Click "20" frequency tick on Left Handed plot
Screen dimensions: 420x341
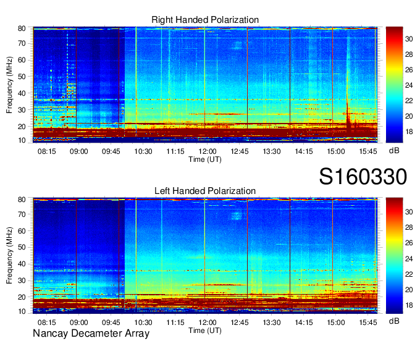[x=22, y=297]
